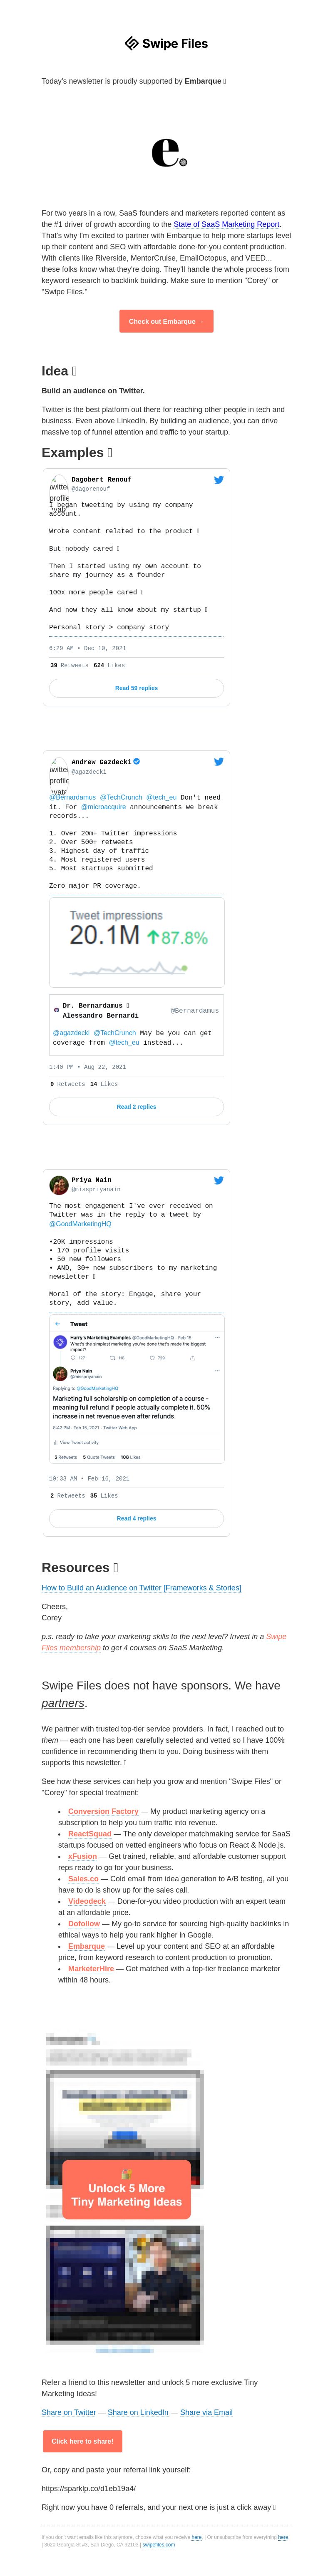This screenshot has width=333, height=2576.
Task: Click Twitter bird icon in Andrew Gazdecki tweet
Action: [x=218, y=762]
